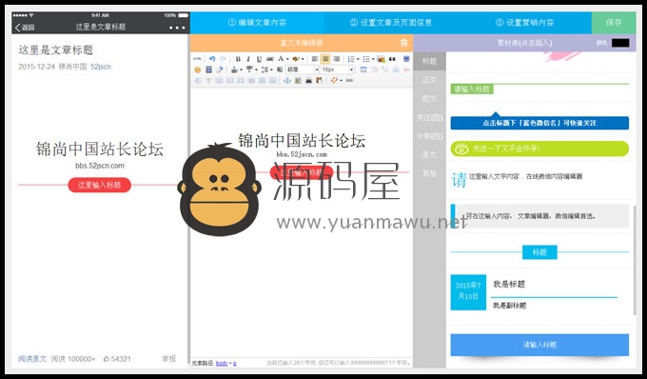Toggle bold formatting
The width and height of the screenshot is (647, 379).
[238, 59]
